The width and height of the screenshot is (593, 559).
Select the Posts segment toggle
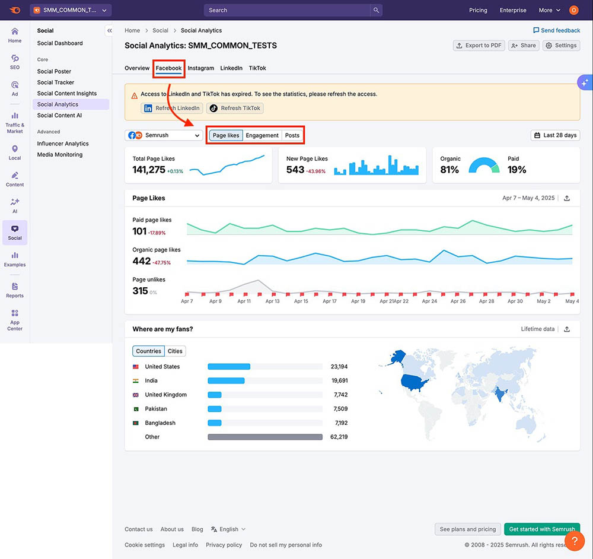click(292, 135)
